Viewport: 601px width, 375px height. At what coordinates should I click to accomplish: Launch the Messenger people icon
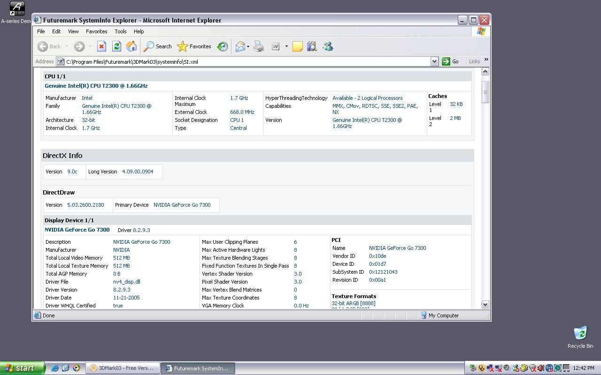pyautogui.click(x=328, y=46)
